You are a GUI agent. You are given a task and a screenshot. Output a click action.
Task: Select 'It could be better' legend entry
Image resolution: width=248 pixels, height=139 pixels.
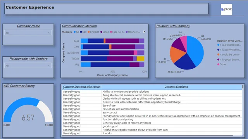point(228,54)
